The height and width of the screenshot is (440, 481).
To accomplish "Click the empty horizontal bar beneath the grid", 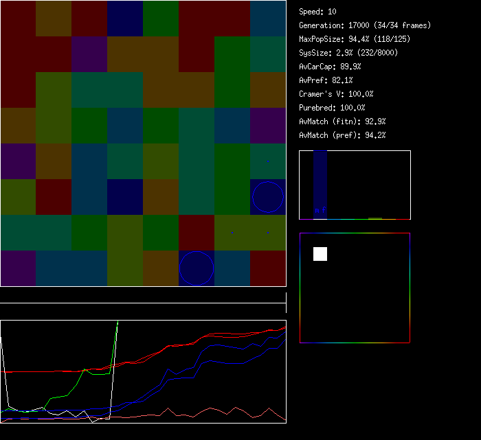I will coord(143,296).
